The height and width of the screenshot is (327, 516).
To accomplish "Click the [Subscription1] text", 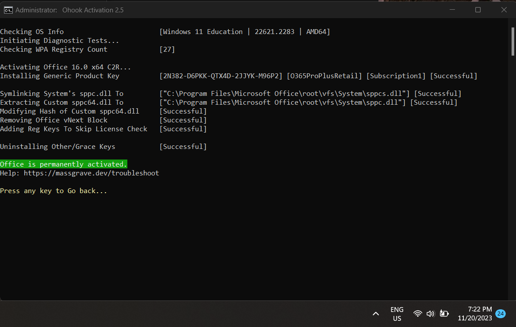I will click(x=396, y=76).
